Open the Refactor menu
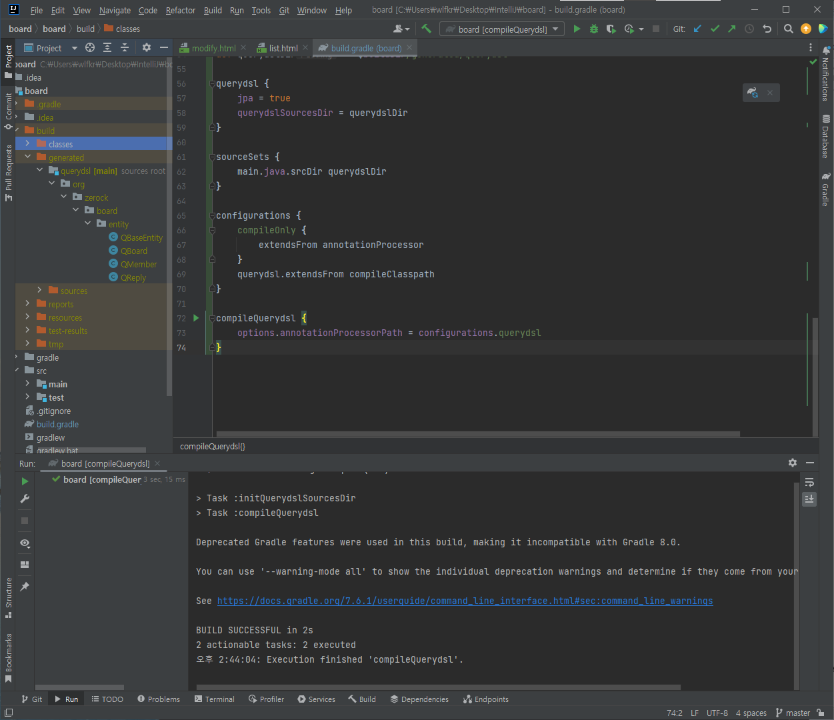This screenshot has height=720, width=834. (180, 10)
